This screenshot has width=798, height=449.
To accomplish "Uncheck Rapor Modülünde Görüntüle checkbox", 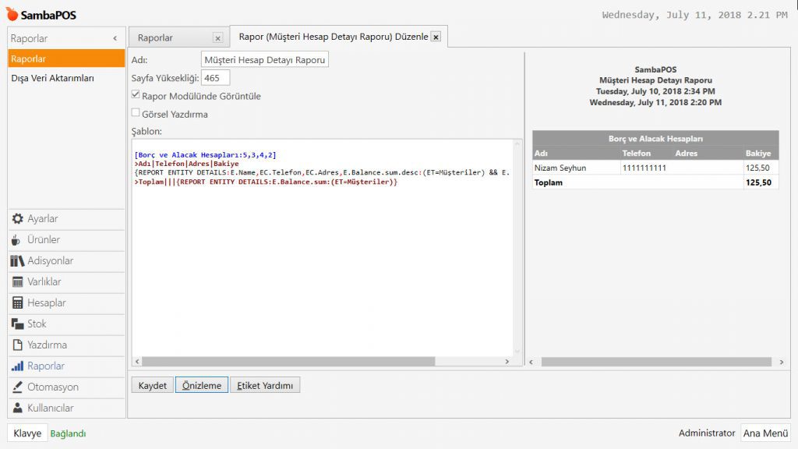I will coord(136,96).
